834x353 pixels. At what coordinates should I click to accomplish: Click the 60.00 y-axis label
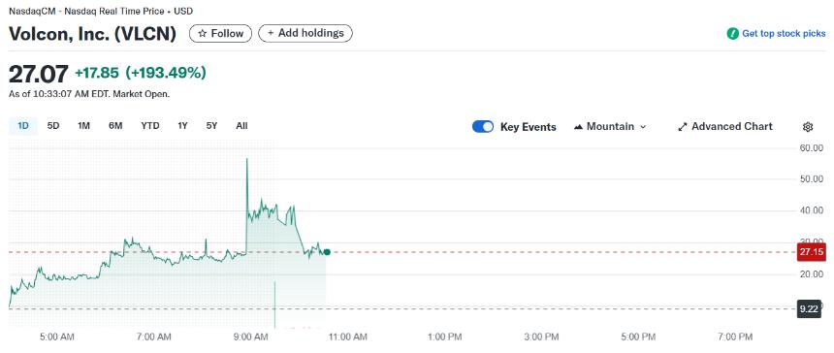click(812, 147)
